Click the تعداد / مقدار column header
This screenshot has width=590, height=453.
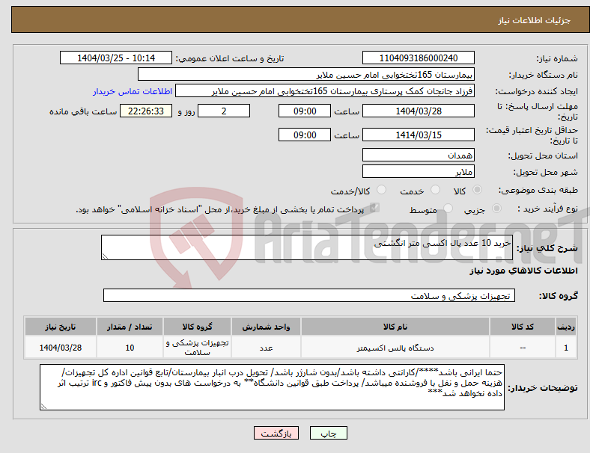tap(130, 327)
